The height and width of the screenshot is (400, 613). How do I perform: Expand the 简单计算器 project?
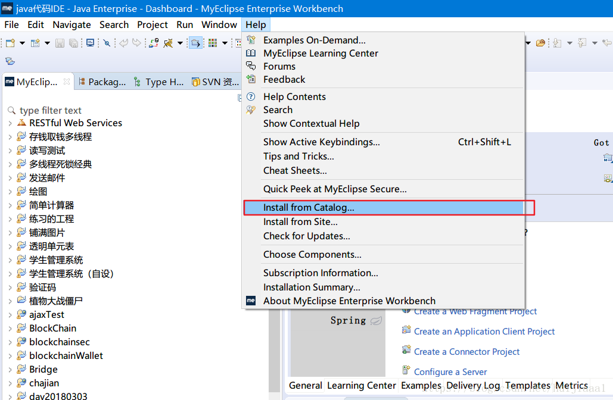click(x=10, y=205)
